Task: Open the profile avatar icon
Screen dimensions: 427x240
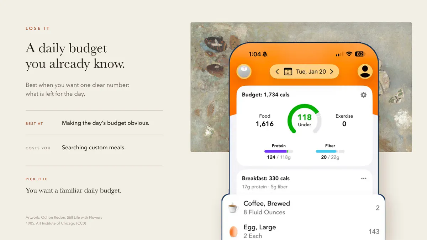Action: point(365,71)
